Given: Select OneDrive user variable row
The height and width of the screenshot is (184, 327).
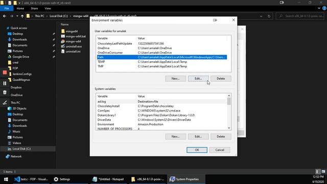Looking at the screenshot, I should coord(162,48).
